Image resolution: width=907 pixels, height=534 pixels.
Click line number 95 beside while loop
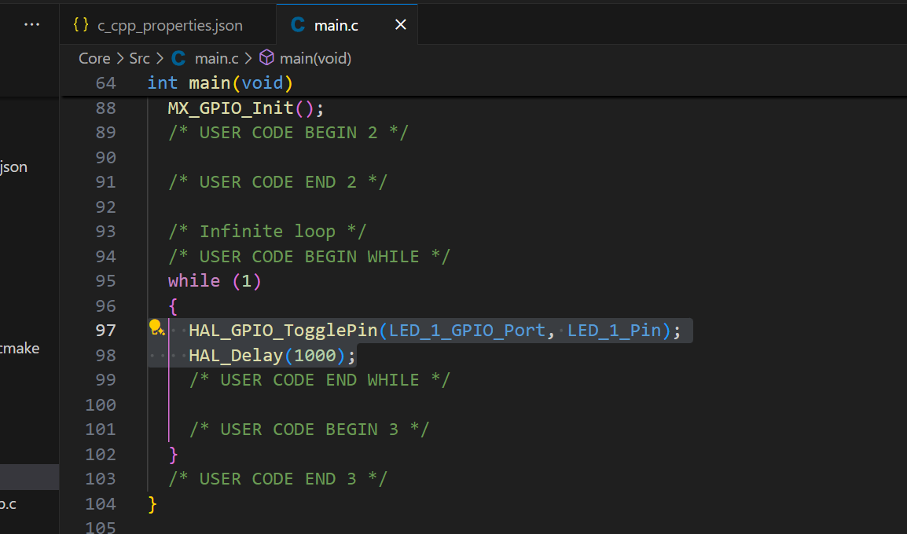coord(105,280)
